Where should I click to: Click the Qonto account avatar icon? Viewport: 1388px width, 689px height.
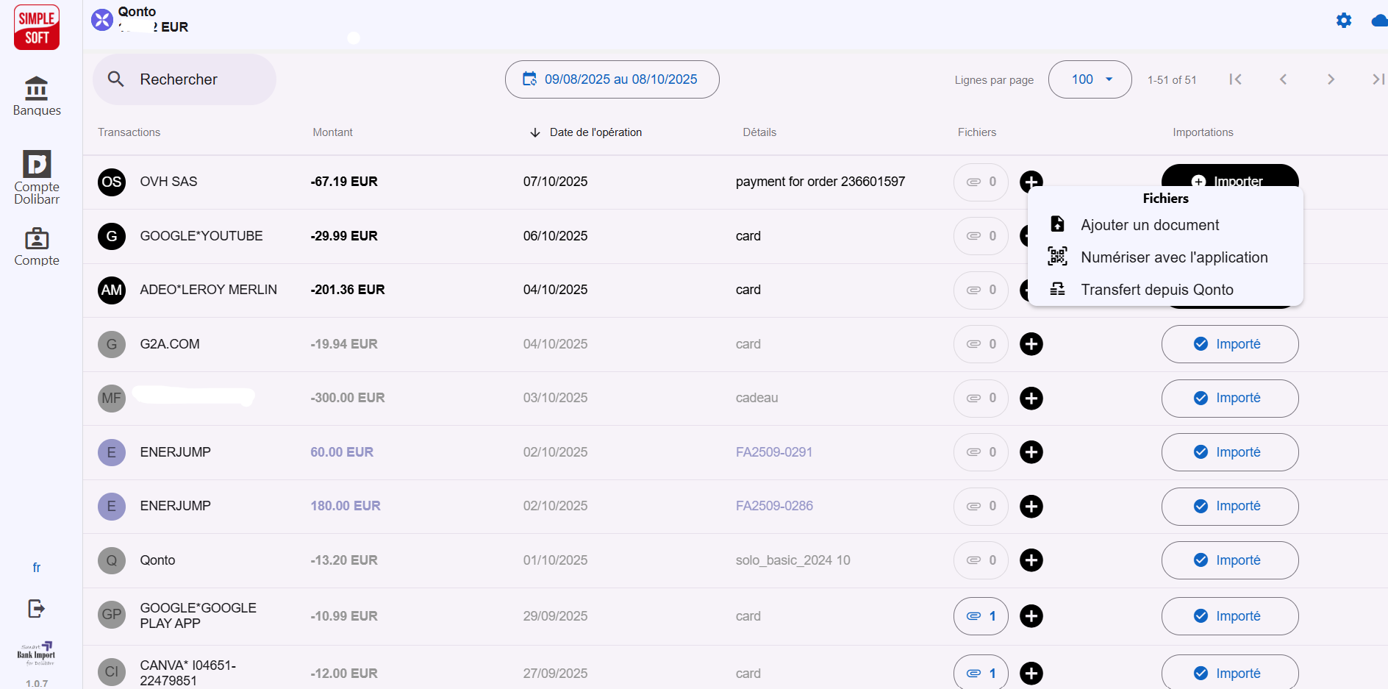point(101,19)
